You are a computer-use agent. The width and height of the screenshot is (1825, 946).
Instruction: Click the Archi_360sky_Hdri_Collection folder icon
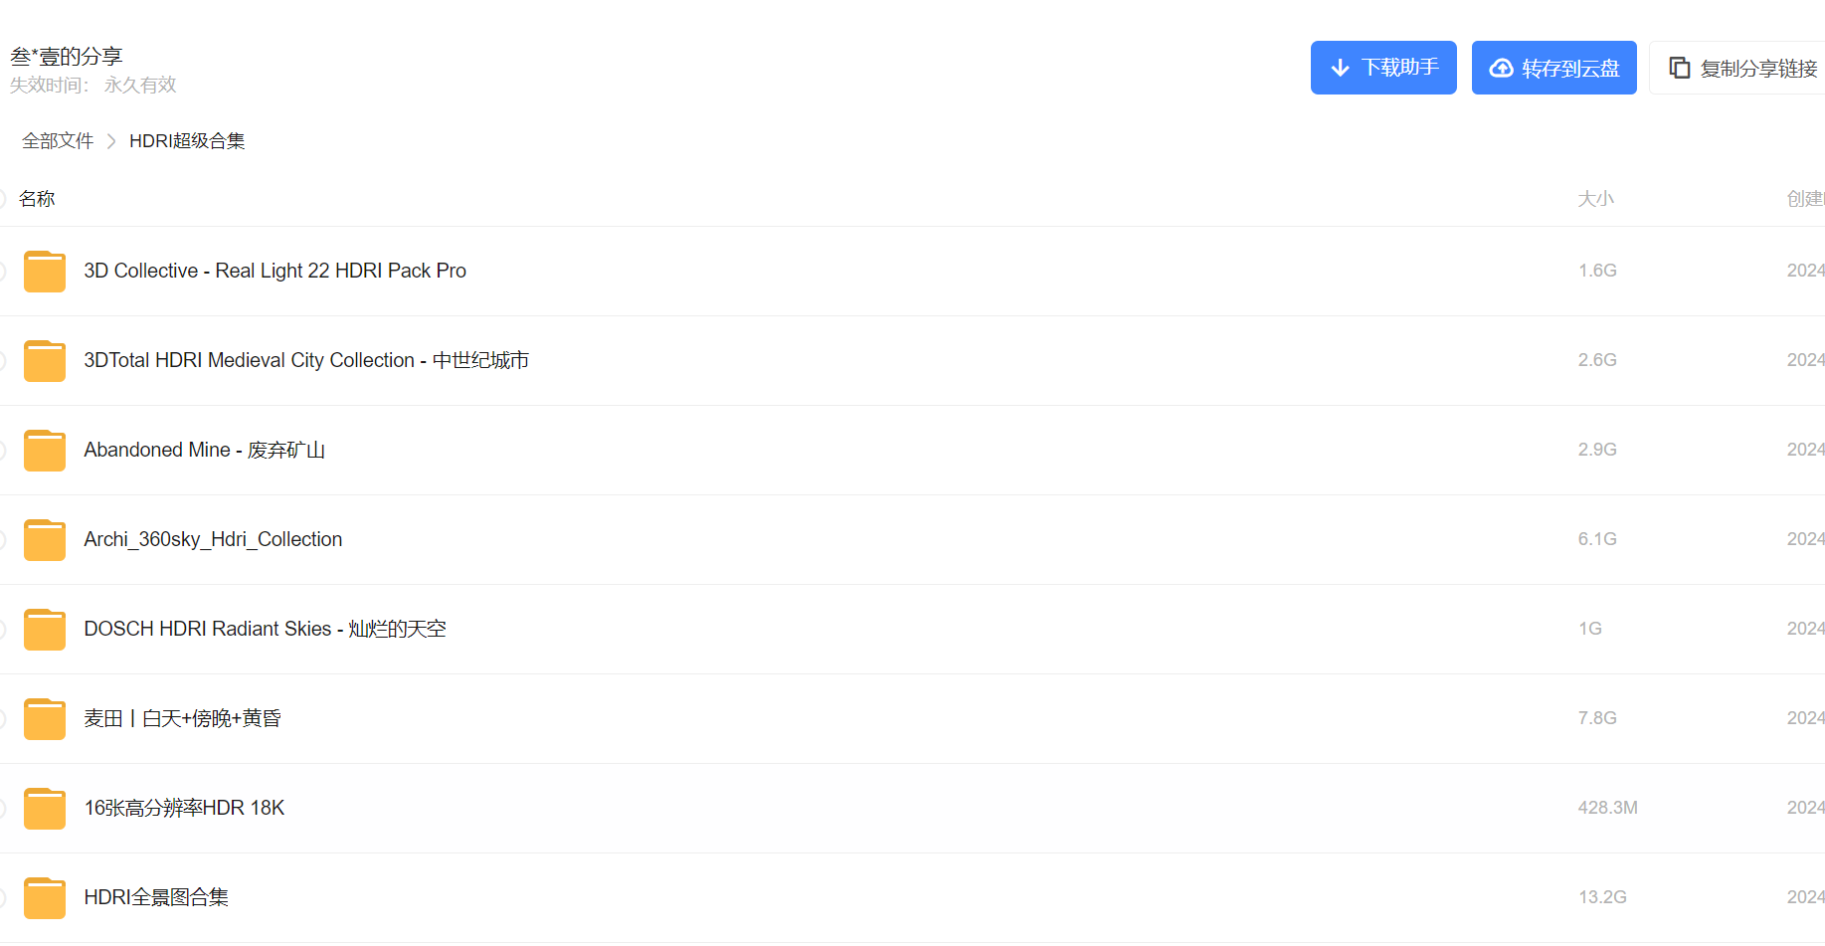tap(45, 540)
